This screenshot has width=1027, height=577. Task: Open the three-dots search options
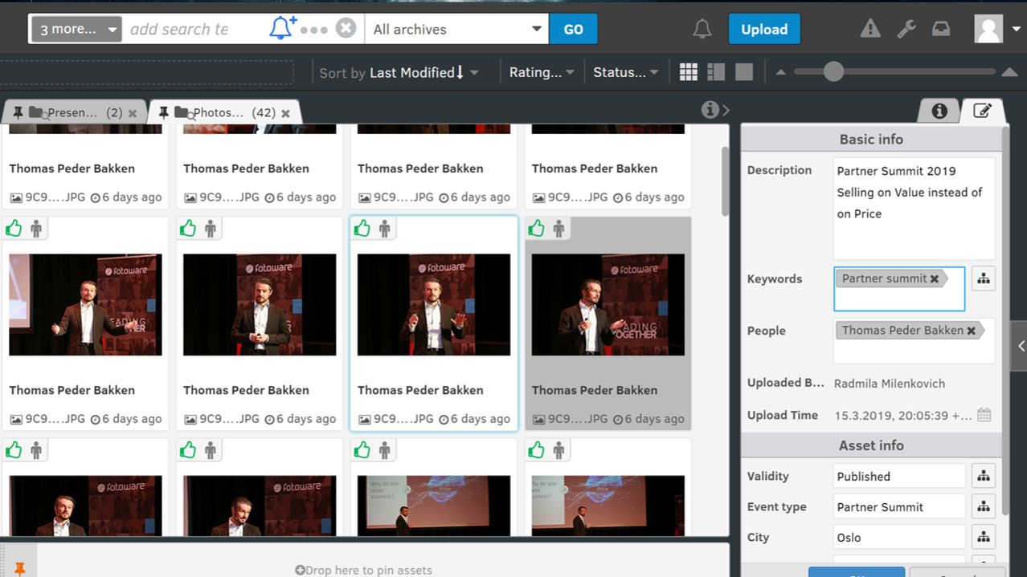click(313, 30)
